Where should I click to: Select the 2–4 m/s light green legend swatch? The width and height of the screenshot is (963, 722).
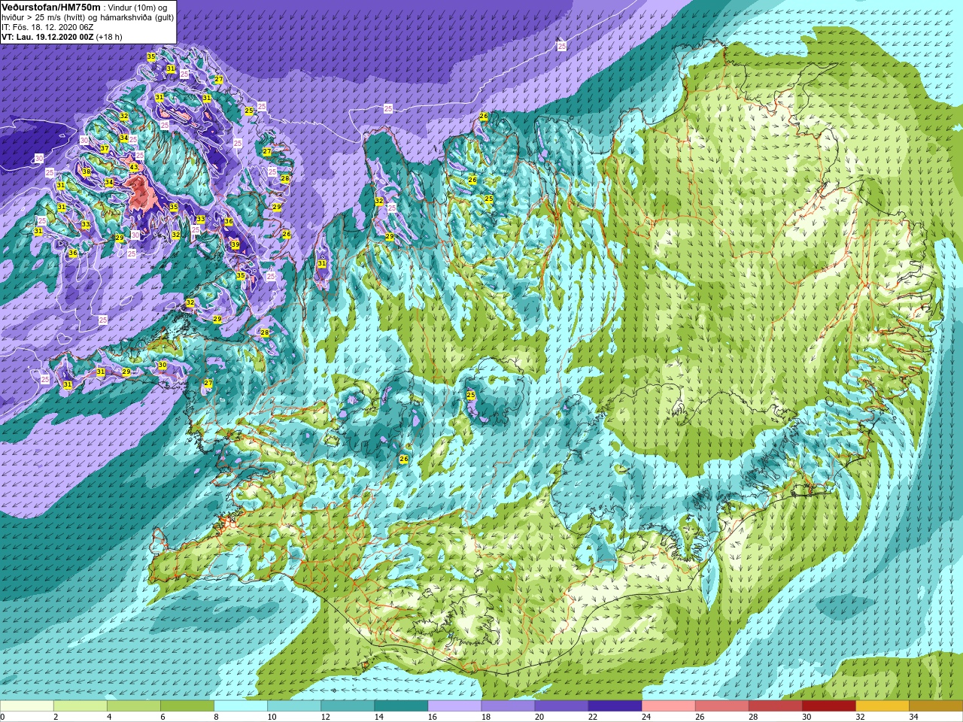[x=81, y=706]
